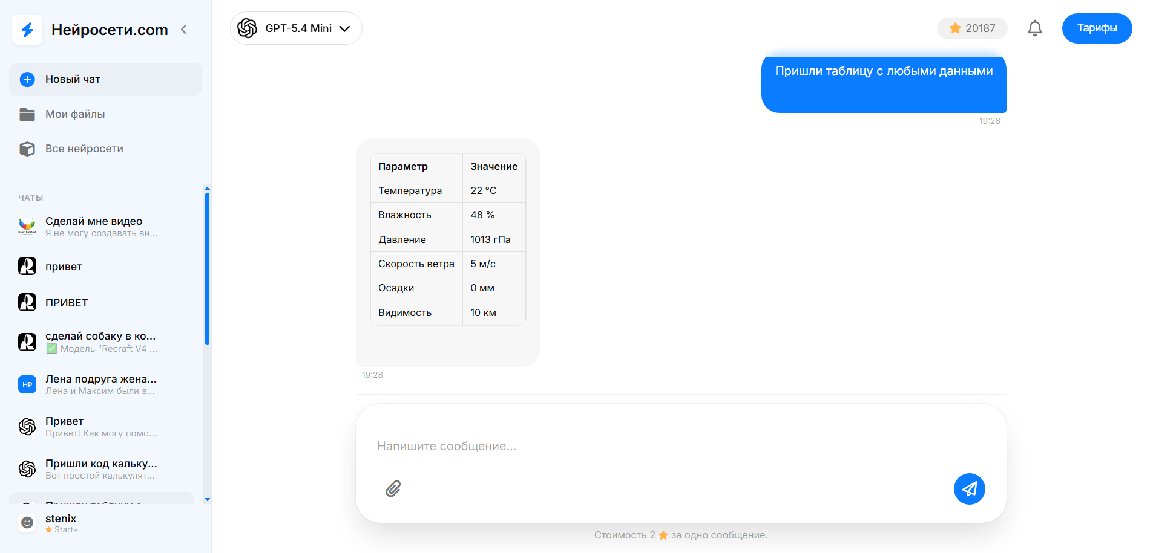Open Все нейросети catalog
The width and height of the screenshot is (1150, 553).
coord(84,149)
